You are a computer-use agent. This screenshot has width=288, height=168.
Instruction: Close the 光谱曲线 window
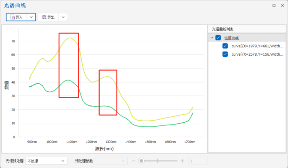282,6
